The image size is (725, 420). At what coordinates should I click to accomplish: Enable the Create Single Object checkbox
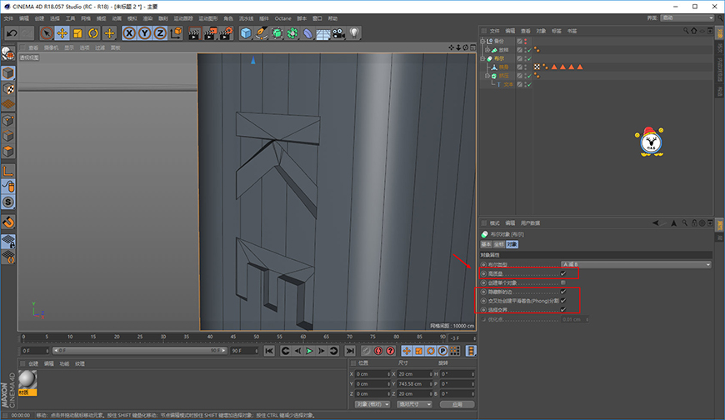(563, 282)
